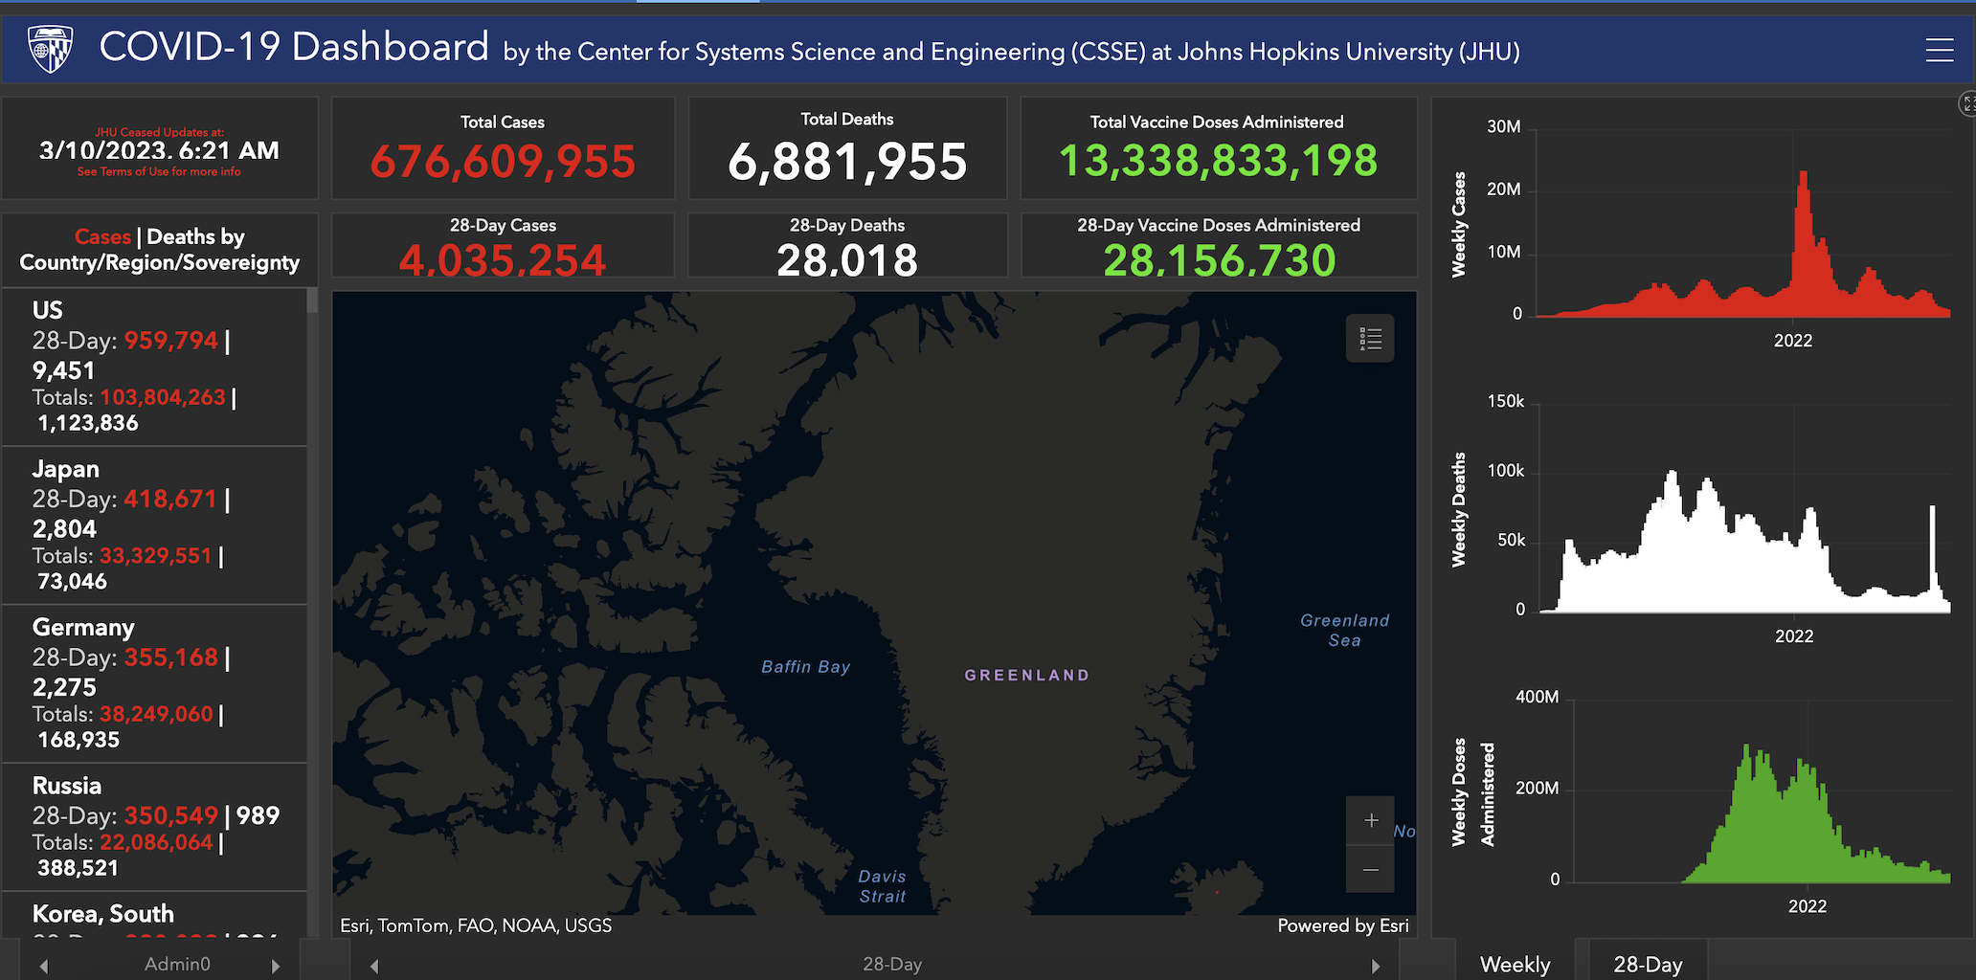Image resolution: width=1976 pixels, height=980 pixels.
Task: Click Total Cases value 676,609,955
Action: point(503,162)
